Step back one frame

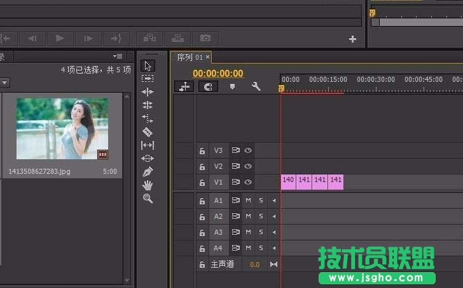click(32, 38)
